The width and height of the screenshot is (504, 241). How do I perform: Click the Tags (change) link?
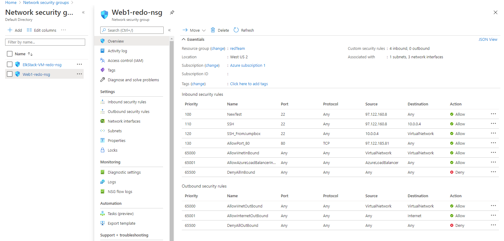coord(198,84)
